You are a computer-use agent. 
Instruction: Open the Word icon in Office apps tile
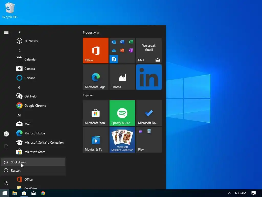(122, 42)
